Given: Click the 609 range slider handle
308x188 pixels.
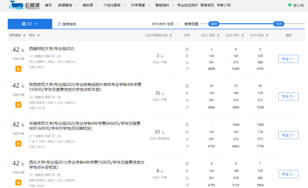Looking at the screenshot, I should pyautogui.click(x=214, y=24).
